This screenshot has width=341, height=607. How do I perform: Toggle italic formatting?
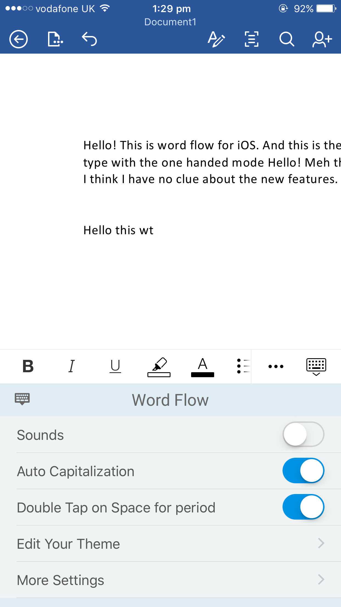[71, 366]
